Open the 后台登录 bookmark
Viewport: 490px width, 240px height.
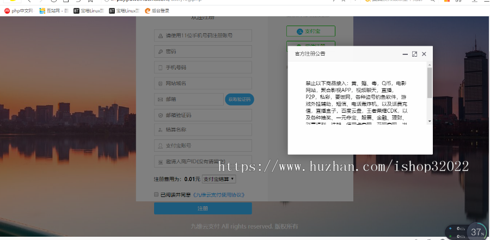(x=157, y=11)
